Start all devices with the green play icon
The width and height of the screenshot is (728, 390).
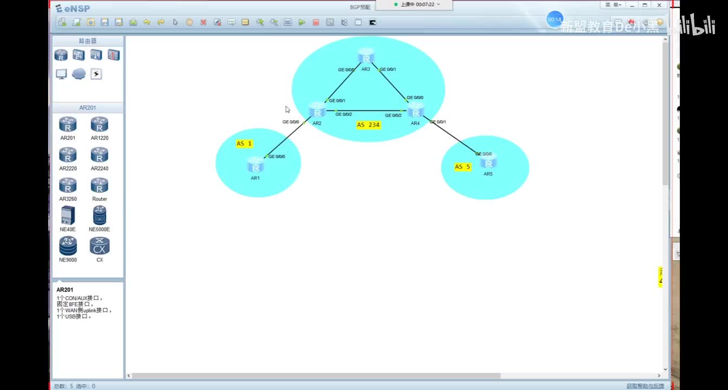302,22
